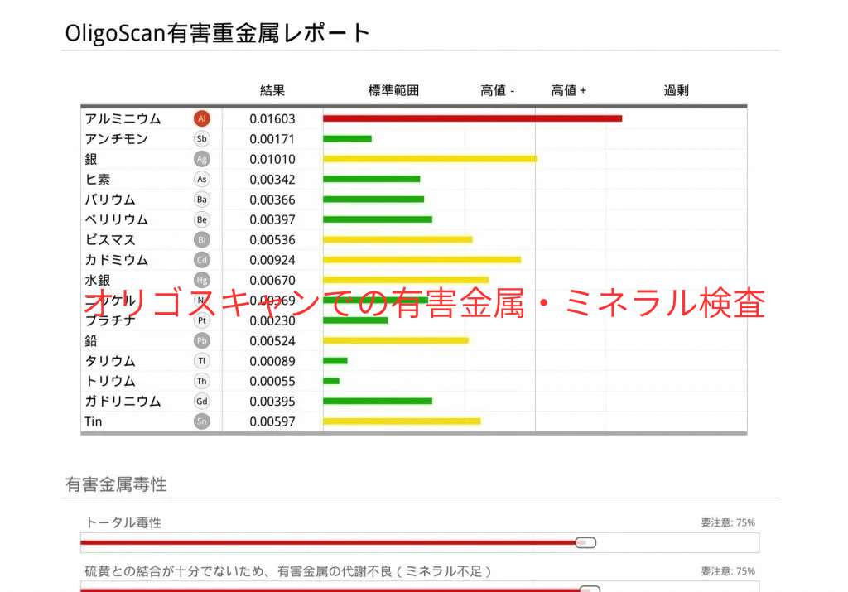Viewport: 848px width, 592px height.
Task: Click the thallium result value 0.00089
Action: [x=272, y=361]
